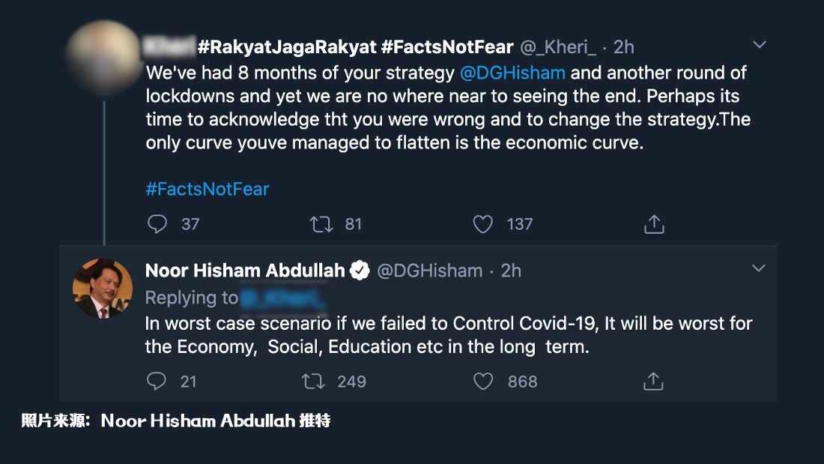This screenshot has width=824, height=464.
Task: View the @DGHisham handle in reply header
Action: coord(429,271)
